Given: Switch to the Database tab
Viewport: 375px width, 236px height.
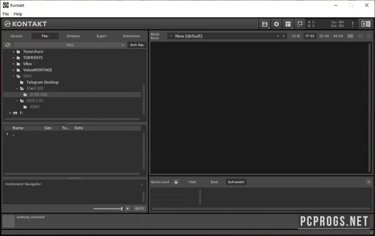Looking at the screenshot, I should click(x=74, y=36).
